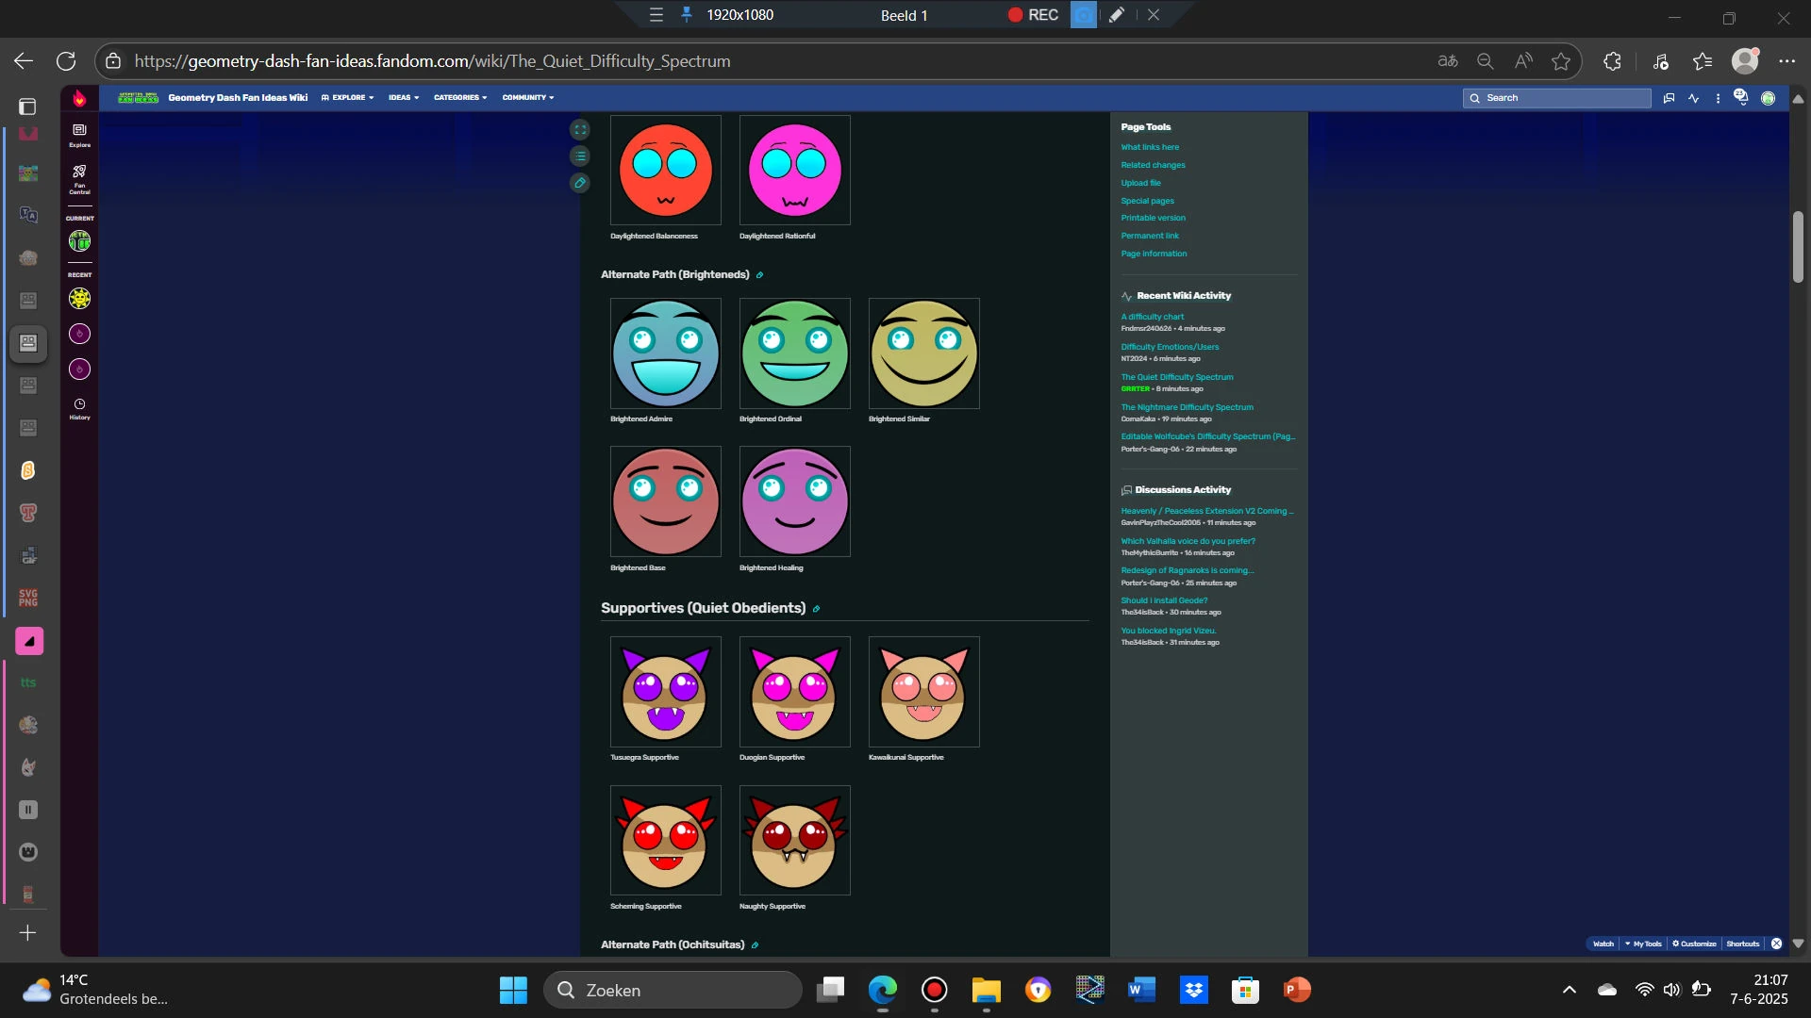Click the Brightened Admire face thumbnail

point(665,353)
